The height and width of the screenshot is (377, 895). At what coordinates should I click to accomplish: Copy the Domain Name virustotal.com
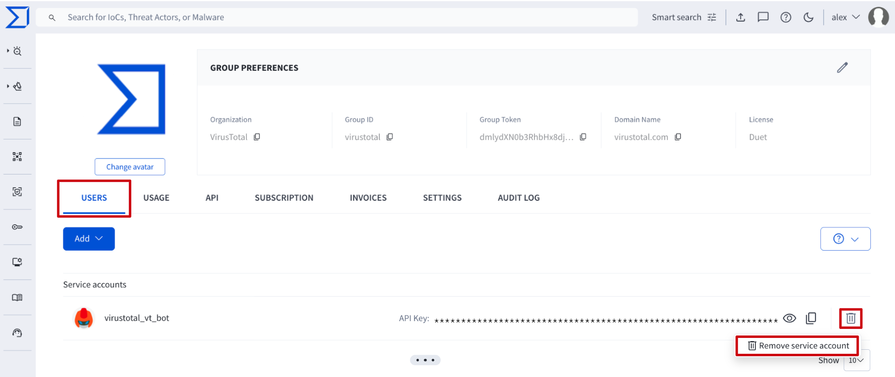(x=678, y=137)
